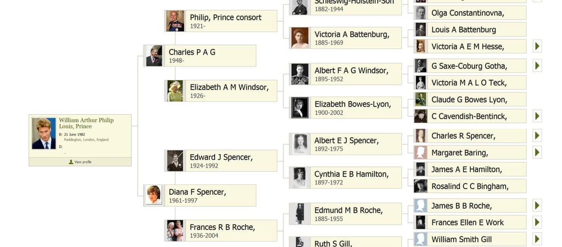Screen dimensions: 562x247
Task: Expand ancestors of Margaret Baring
Action: click(537, 152)
